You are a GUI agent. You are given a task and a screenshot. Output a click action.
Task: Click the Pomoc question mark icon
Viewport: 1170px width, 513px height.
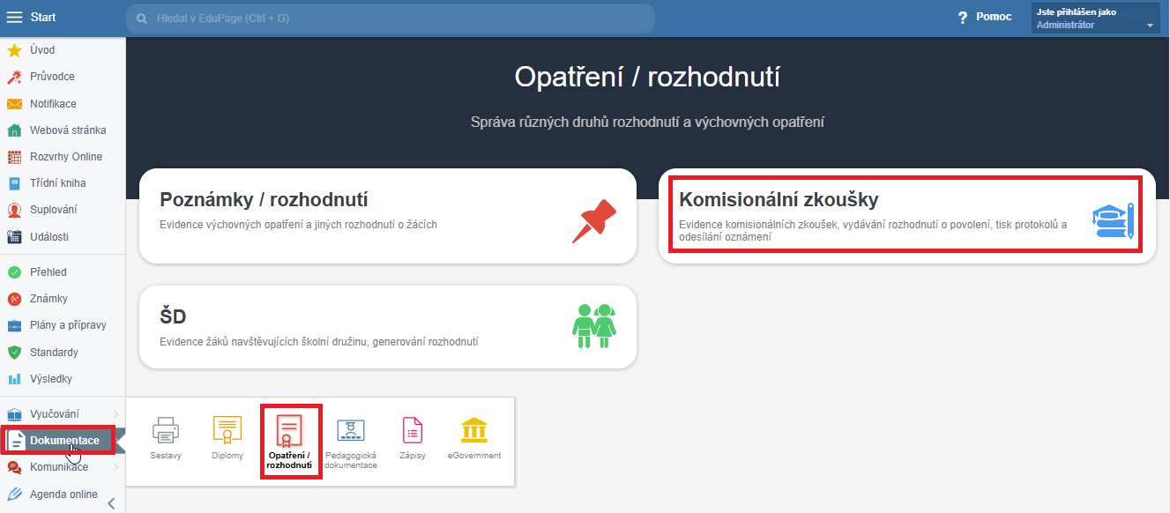coord(963,18)
